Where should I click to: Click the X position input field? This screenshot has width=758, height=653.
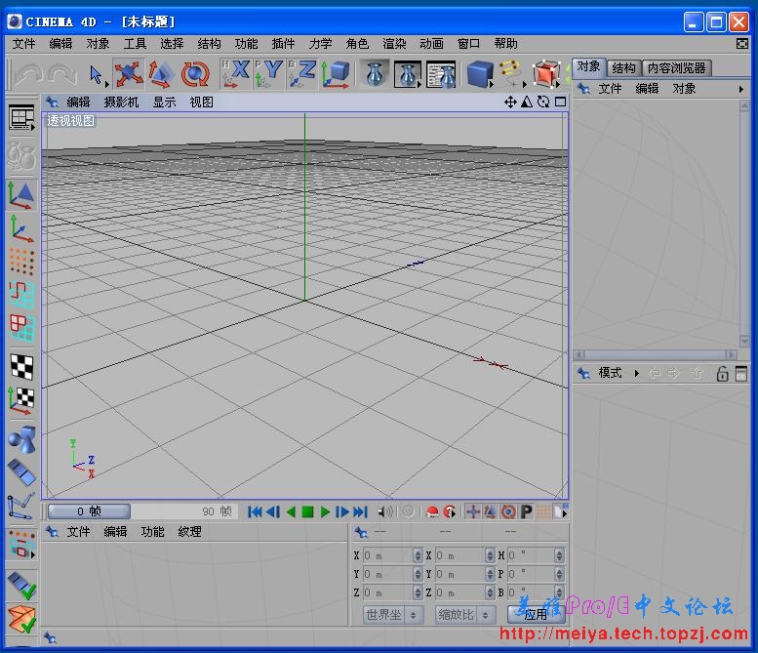click(387, 555)
